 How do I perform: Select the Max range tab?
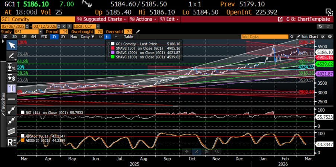(x=73, y=37)
